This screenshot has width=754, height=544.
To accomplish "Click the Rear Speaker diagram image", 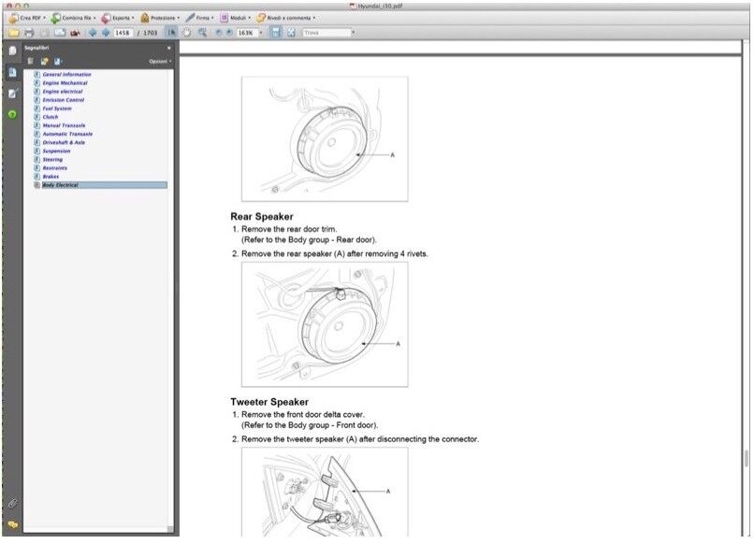I will tap(325, 324).
